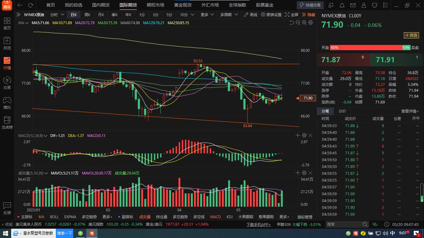The image size is (424, 238).
Task: Zoom out the K-line chart
Action: coord(298,23)
